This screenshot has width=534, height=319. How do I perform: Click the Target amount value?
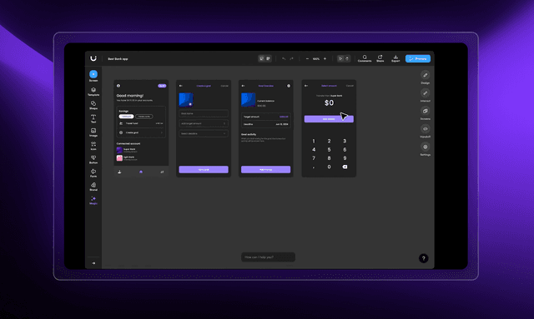[284, 117]
